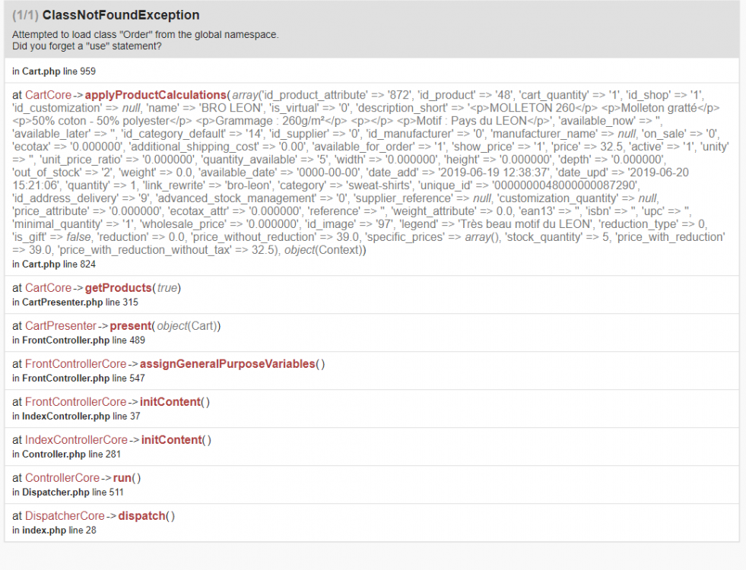
Task: Open the getProducts stack frame link
Action: click(119, 287)
